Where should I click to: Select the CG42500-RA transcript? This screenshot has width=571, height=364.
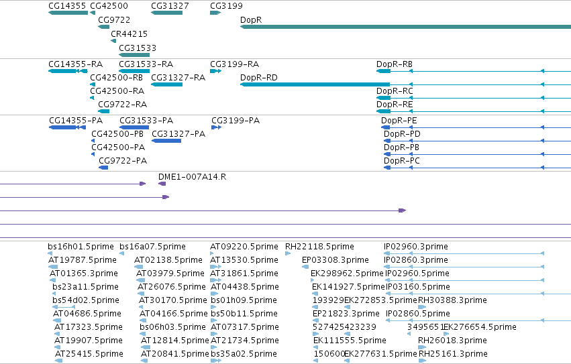click(x=92, y=98)
